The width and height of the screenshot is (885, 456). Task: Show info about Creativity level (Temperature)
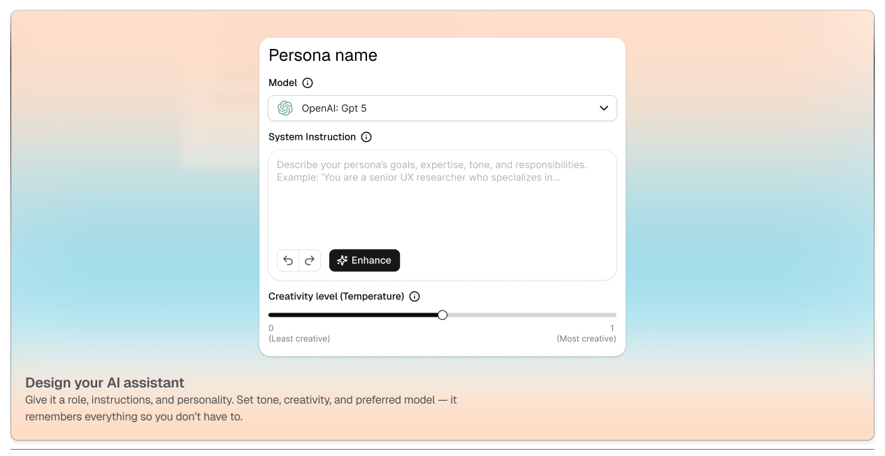[415, 297]
